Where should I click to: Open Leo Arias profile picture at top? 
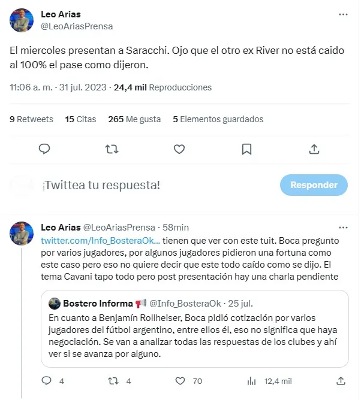[22, 20]
